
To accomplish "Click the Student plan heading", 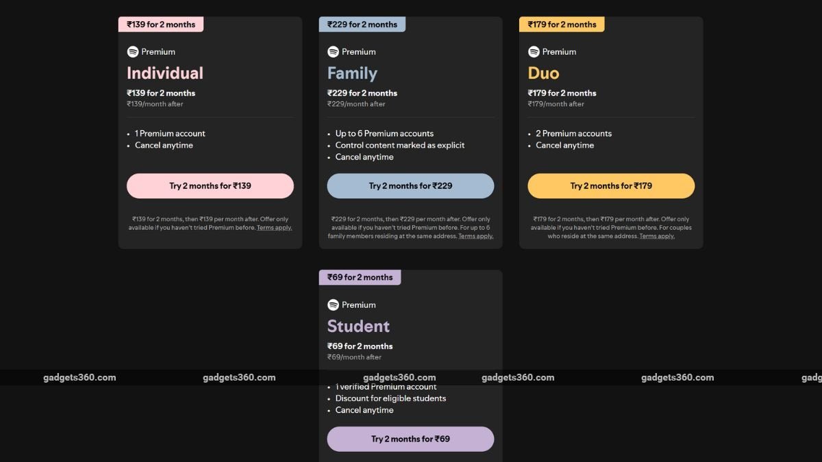I will [x=358, y=326].
